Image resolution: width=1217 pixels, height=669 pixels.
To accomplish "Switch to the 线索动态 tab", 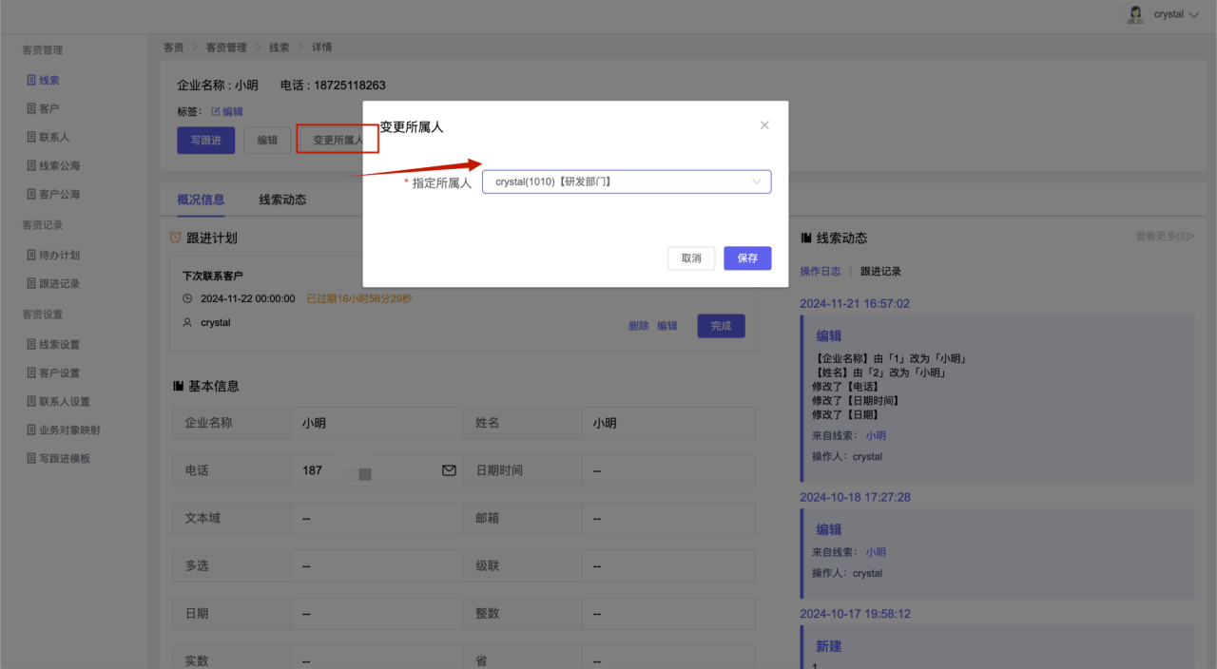I will 282,200.
